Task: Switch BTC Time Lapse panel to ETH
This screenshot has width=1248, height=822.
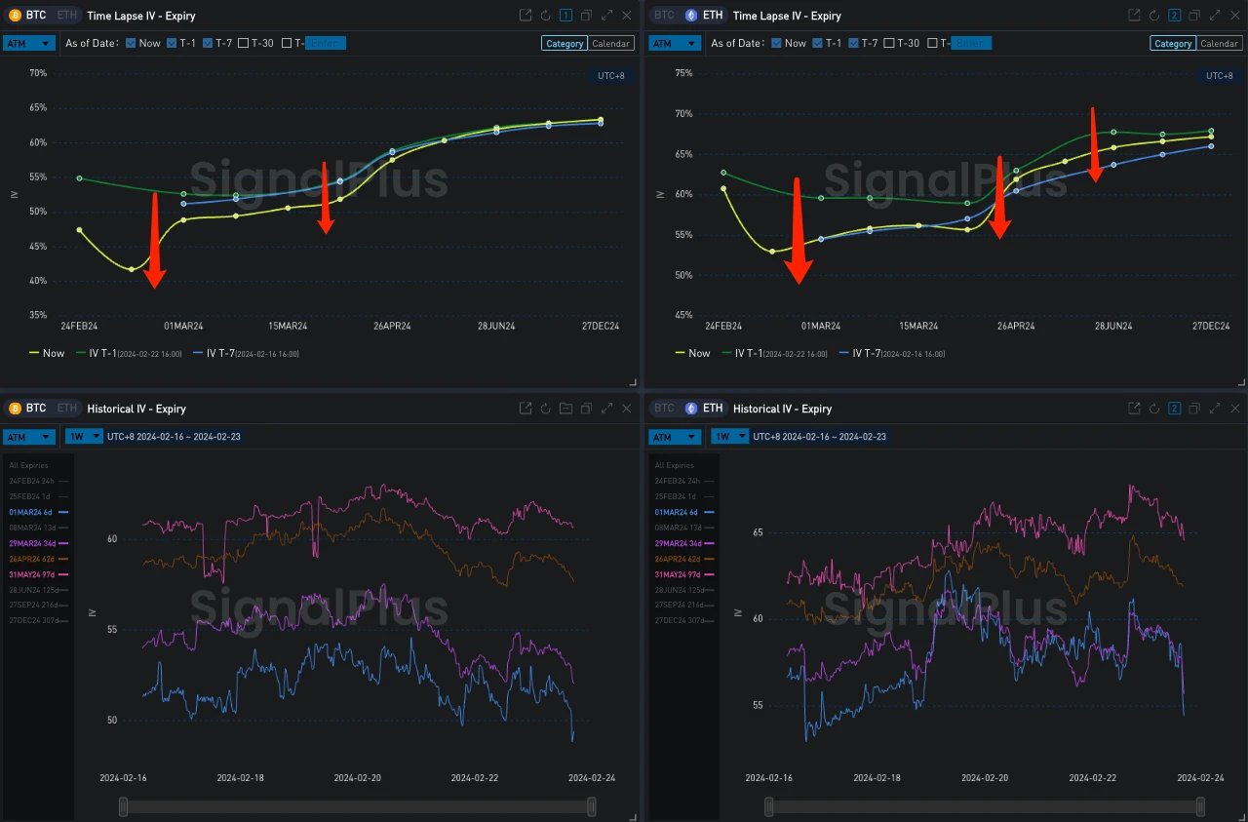Action: coord(66,16)
